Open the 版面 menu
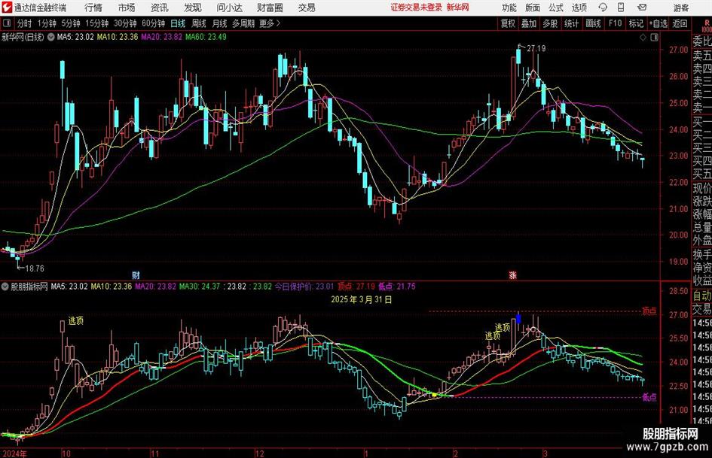The height and width of the screenshot is (458, 712). pos(532,8)
